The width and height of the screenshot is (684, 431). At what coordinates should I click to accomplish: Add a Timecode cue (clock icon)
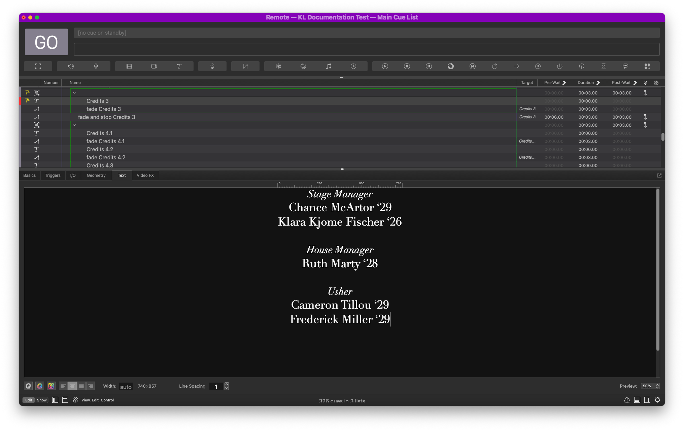(x=353, y=66)
